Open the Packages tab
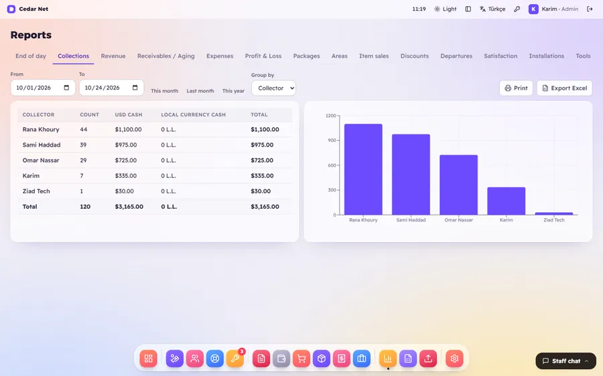Screen dimensions: 603x376 (306, 56)
